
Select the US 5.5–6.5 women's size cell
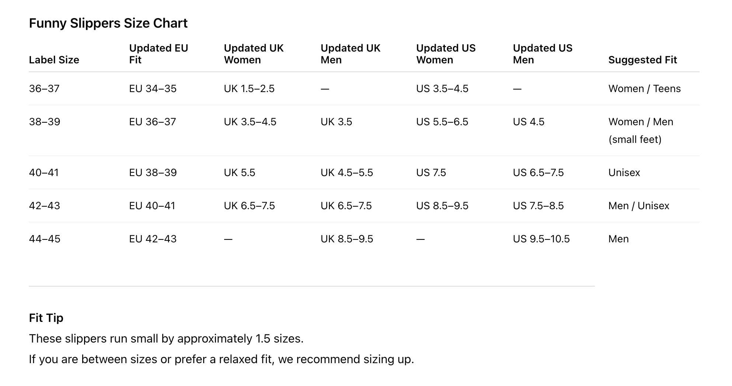442,122
